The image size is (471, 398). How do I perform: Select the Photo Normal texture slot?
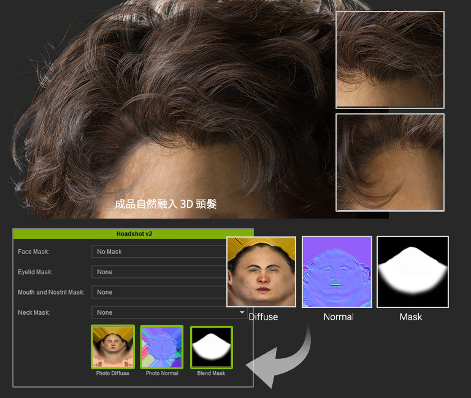[162, 347]
